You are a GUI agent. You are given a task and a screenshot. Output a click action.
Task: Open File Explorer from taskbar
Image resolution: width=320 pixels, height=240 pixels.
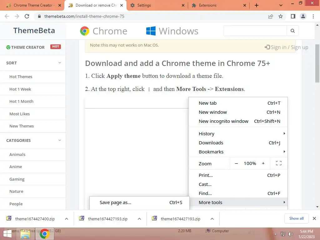tap(25, 234)
